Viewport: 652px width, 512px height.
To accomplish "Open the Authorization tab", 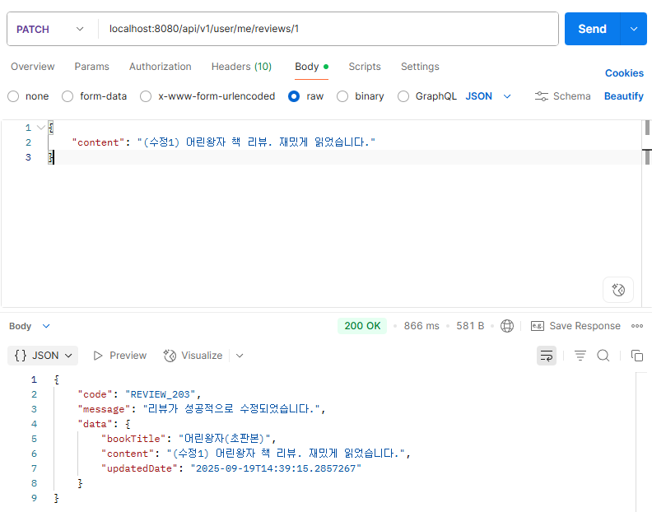I will [160, 67].
